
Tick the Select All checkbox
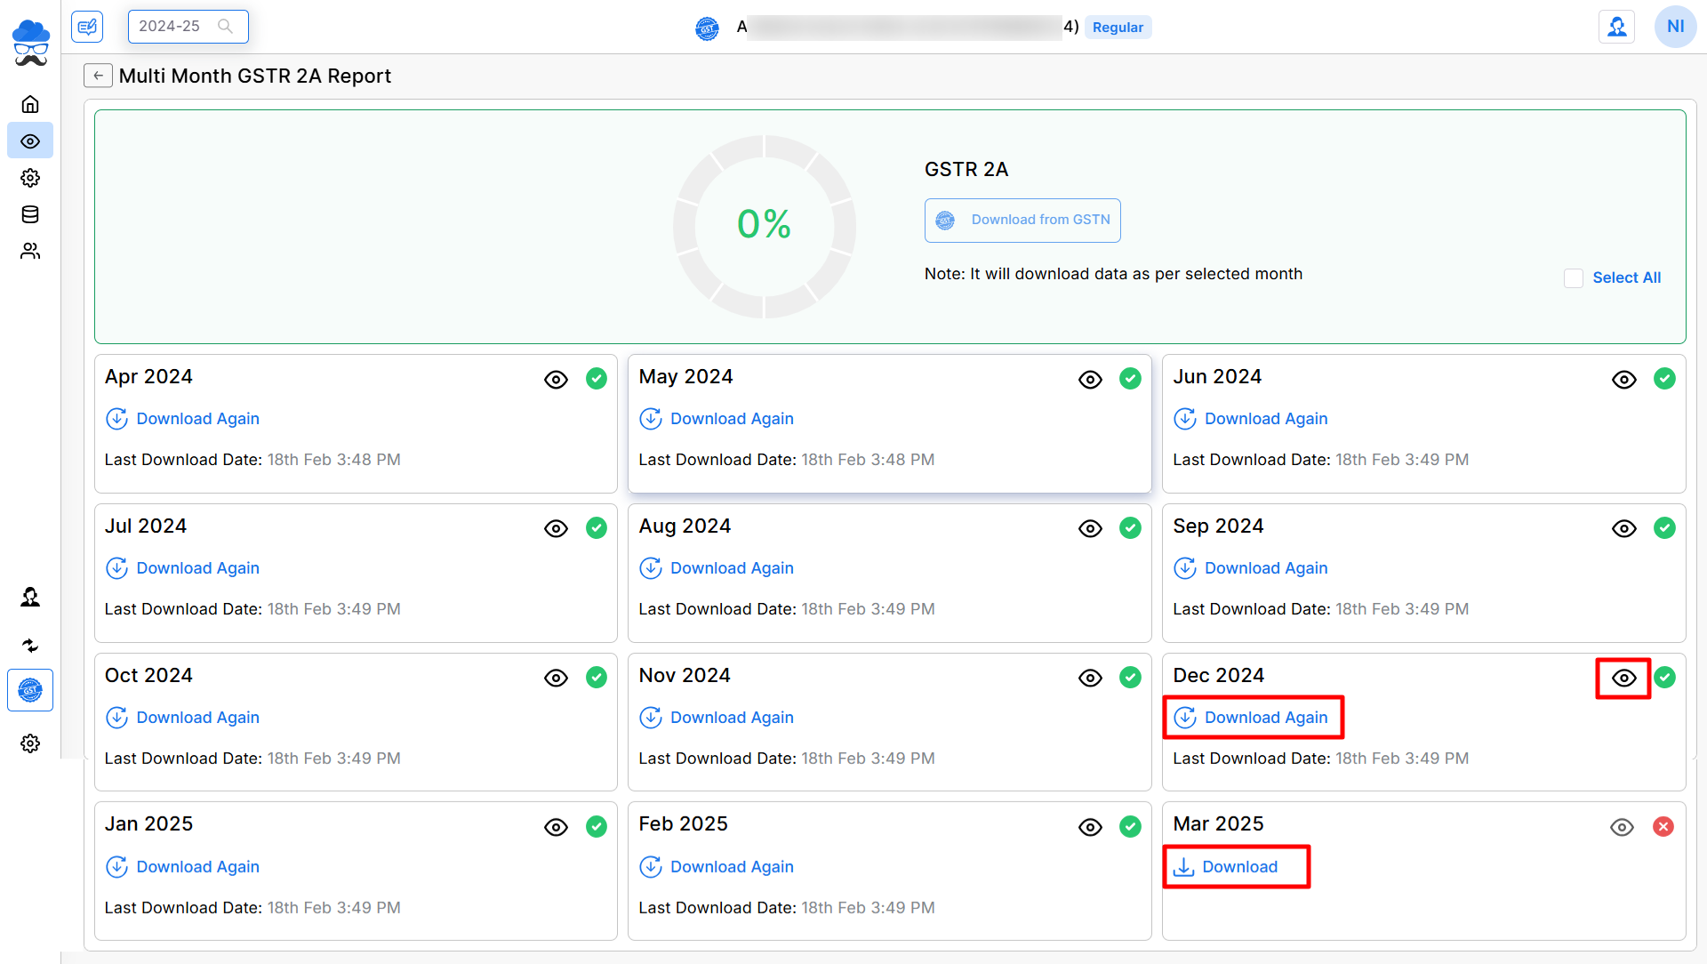pos(1574,278)
